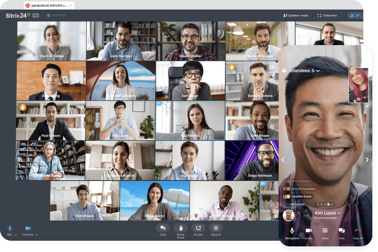378x252 pixels.
Task: Open the Chat icon on mobile panel
Action: 342,231
